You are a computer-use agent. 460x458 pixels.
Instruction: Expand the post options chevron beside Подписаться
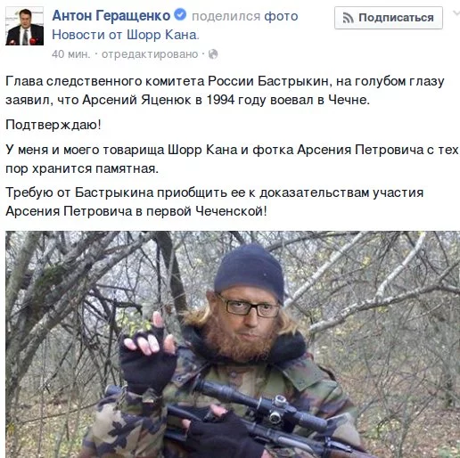click(456, 13)
